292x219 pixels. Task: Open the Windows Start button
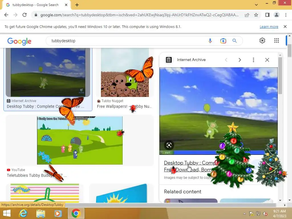[7, 213]
